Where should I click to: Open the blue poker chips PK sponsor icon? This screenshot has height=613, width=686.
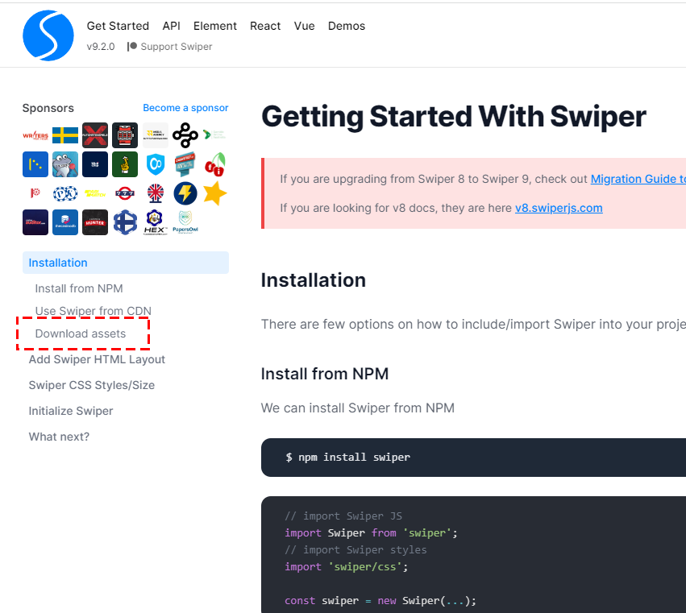[x=65, y=193]
